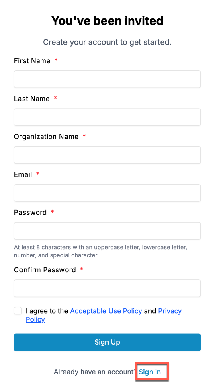
Task: Click the "Confirm Password" label text
Action: coord(45,270)
